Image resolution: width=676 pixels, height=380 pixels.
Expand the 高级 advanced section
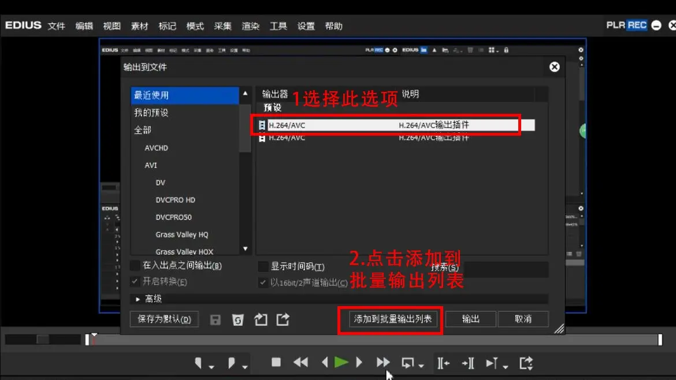point(138,299)
